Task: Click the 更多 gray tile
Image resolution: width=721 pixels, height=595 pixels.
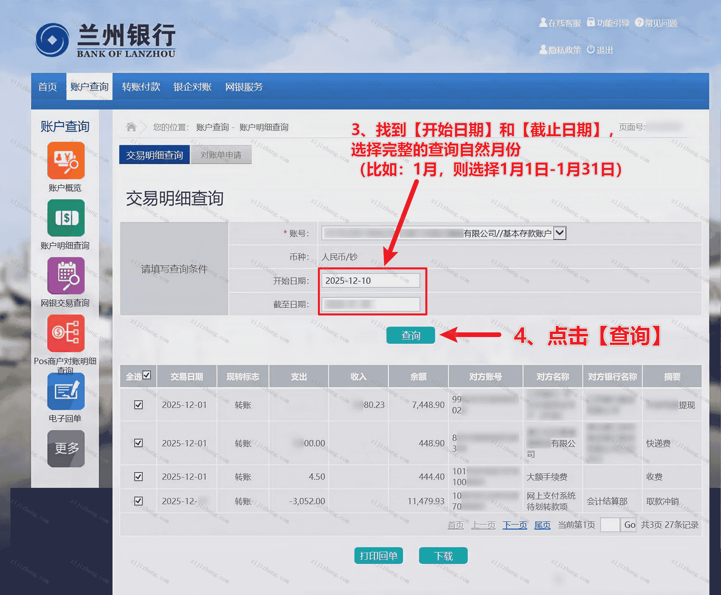Action: coord(66,448)
